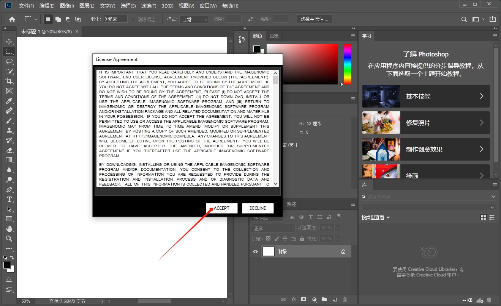
Task: Select the Crop tool
Action: pos(9,81)
